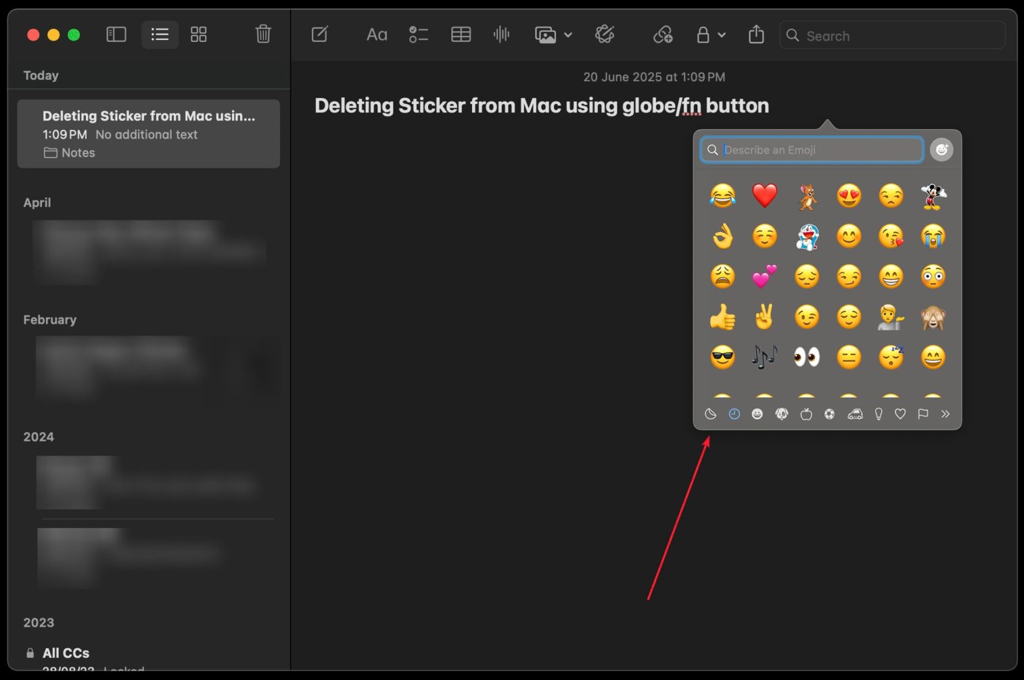Open the Share menu for this note
The image size is (1024, 680).
pos(756,35)
